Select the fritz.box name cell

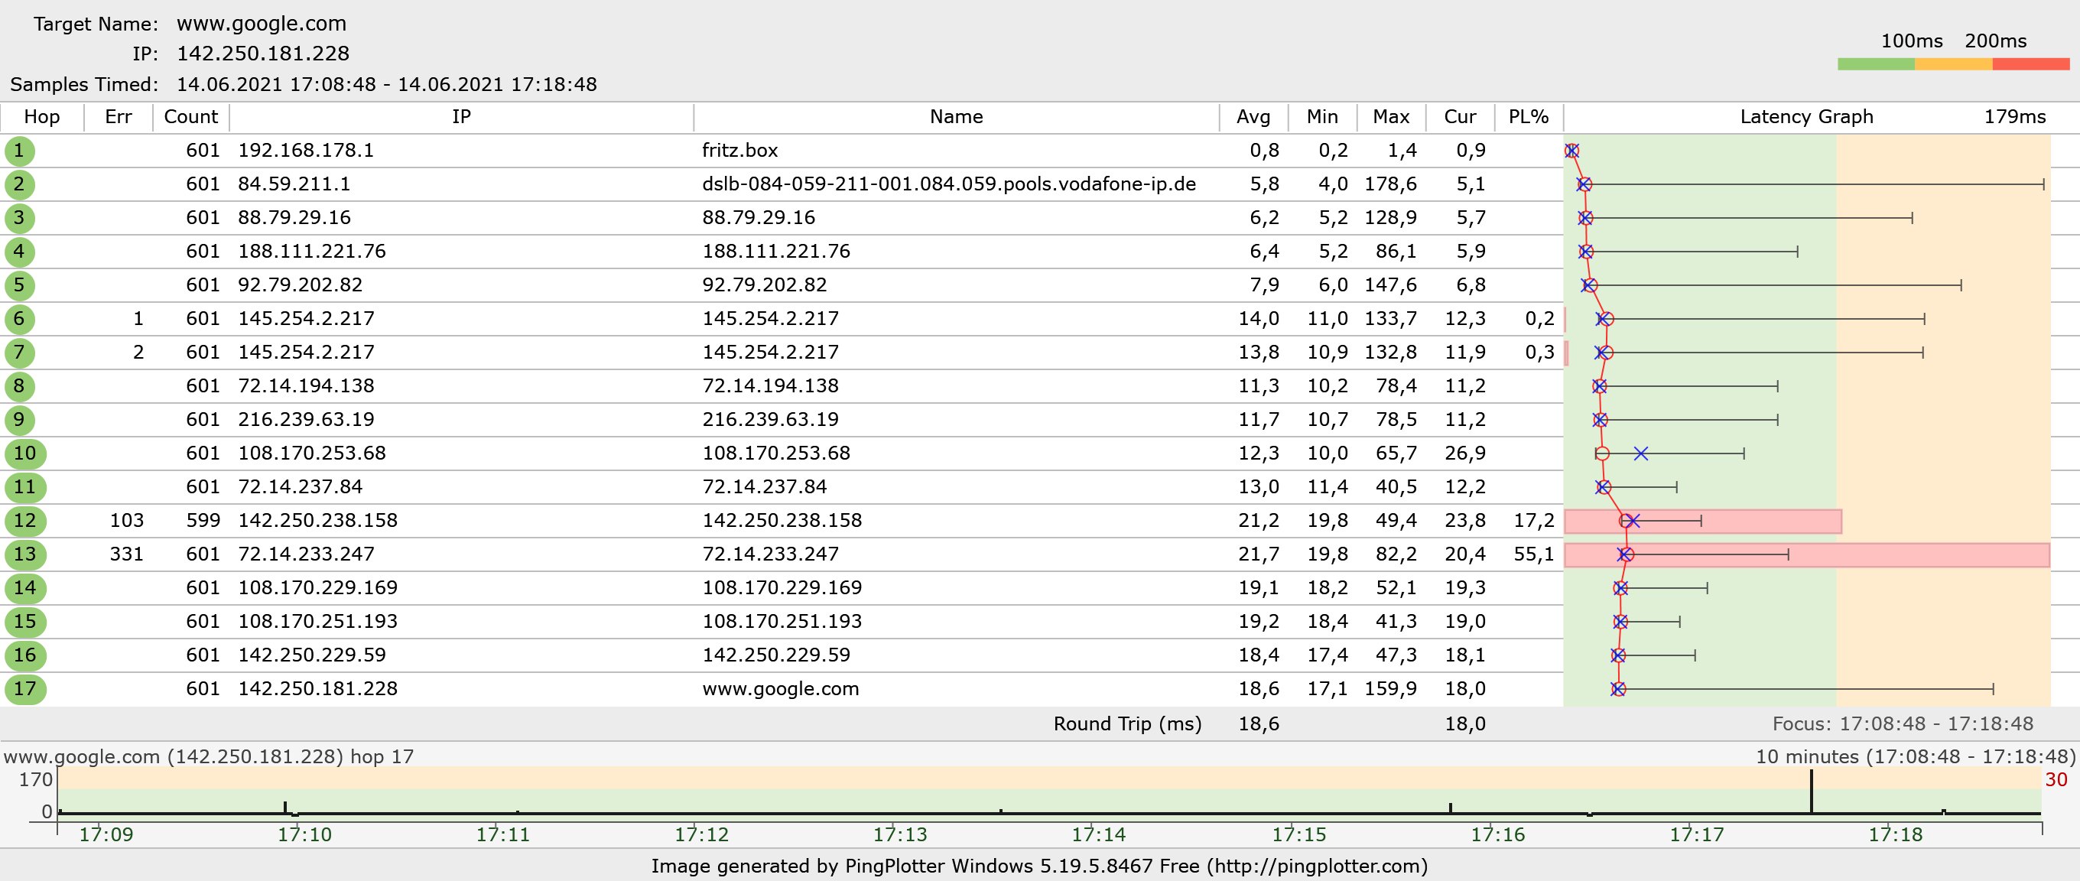coord(739,151)
